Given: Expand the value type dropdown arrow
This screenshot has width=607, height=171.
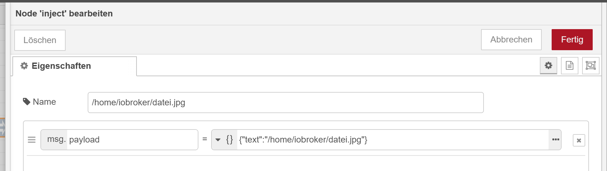Looking at the screenshot, I should click(x=218, y=140).
